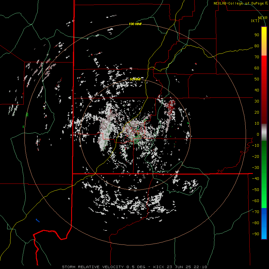Click the 50 NMI range ring label
Viewport: 269px width, 269px height.
135,79
